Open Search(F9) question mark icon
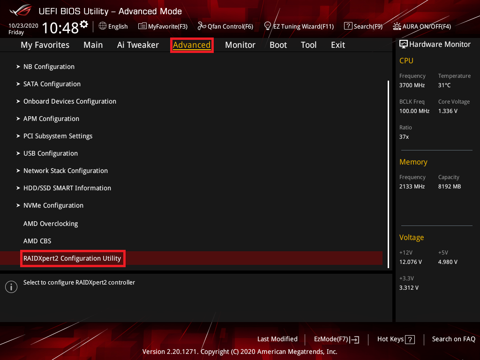480x360 pixels. click(348, 26)
